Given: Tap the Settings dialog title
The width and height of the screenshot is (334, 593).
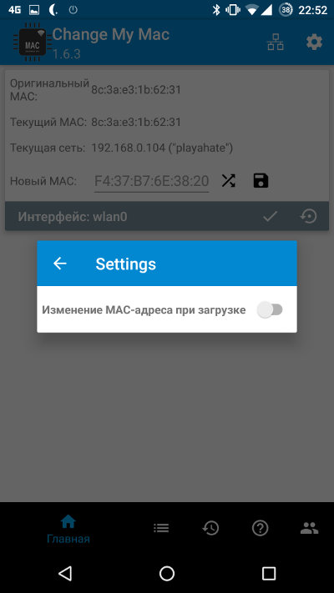Looking at the screenshot, I should pos(126,264).
